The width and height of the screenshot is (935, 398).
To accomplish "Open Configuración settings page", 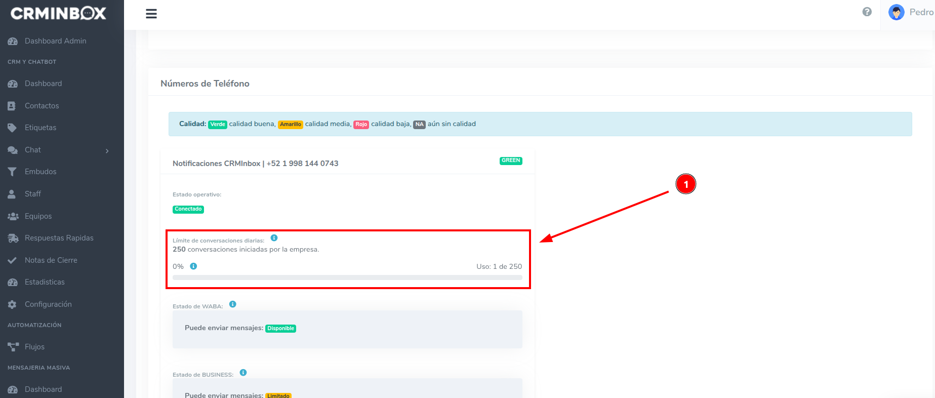I will click(48, 304).
